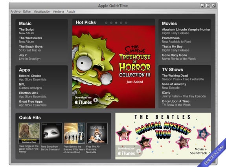
Task: Click the Quick Hits section heading
Action: point(30,117)
